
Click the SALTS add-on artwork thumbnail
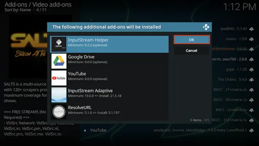(x=28, y=47)
